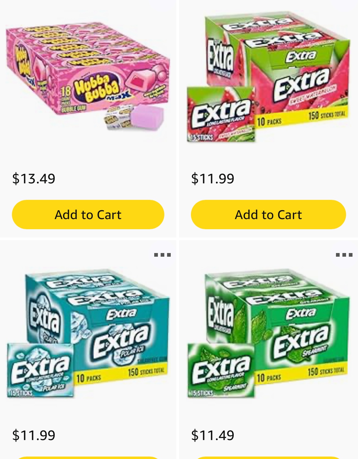The width and height of the screenshot is (358, 459).
Task: View the Extra Spearmint box image
Action: coord(268,333)
